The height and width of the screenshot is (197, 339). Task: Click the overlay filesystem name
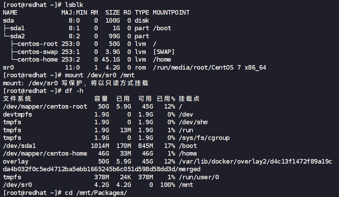[16, 161]
